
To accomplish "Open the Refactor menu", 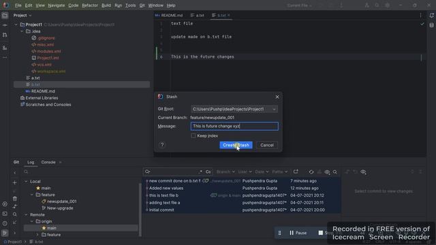I will (90, 5).
